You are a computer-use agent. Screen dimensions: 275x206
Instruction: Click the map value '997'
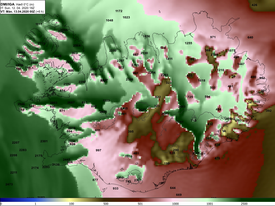[x=98, y=150]
